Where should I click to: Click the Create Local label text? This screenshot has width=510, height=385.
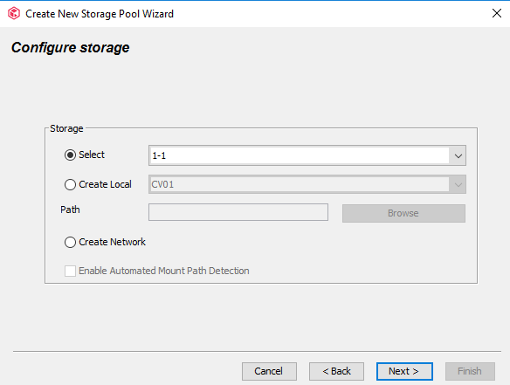point(105,184)
